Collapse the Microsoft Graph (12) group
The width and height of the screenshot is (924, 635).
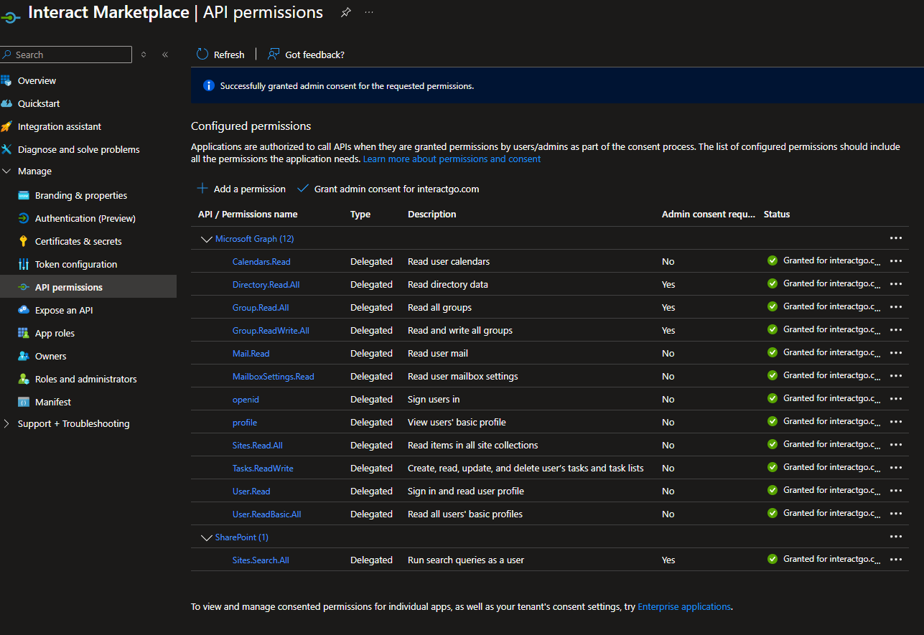tap(206, 239)
